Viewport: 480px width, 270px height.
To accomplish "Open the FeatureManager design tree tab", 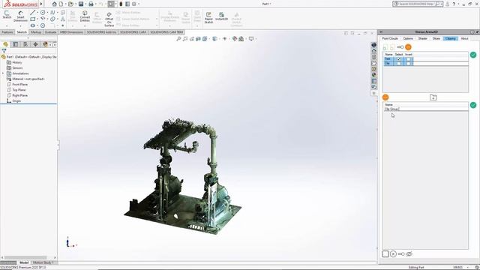I will 5,44.
